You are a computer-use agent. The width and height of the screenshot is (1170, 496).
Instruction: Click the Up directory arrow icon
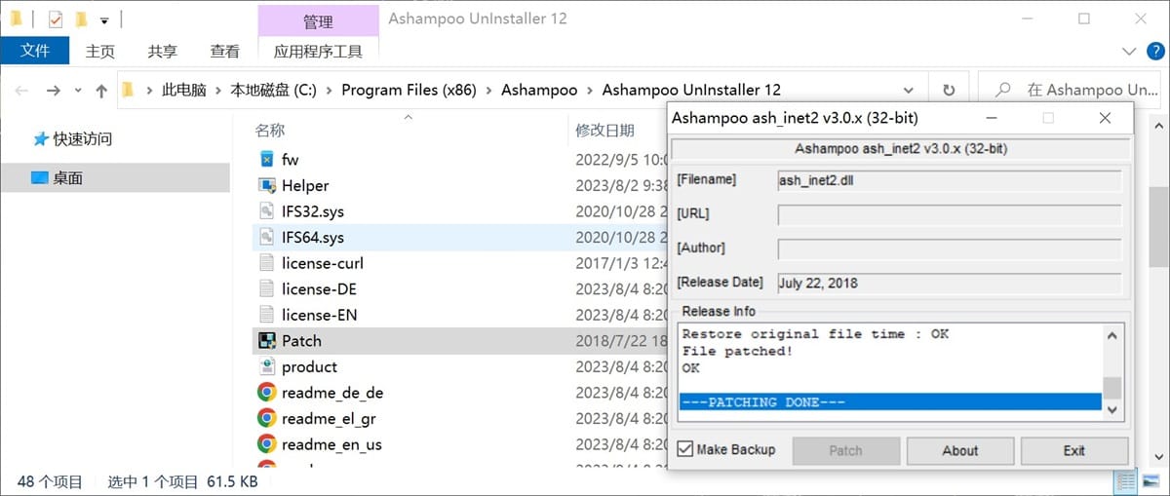pyautogui.click(x=101, y=91)
